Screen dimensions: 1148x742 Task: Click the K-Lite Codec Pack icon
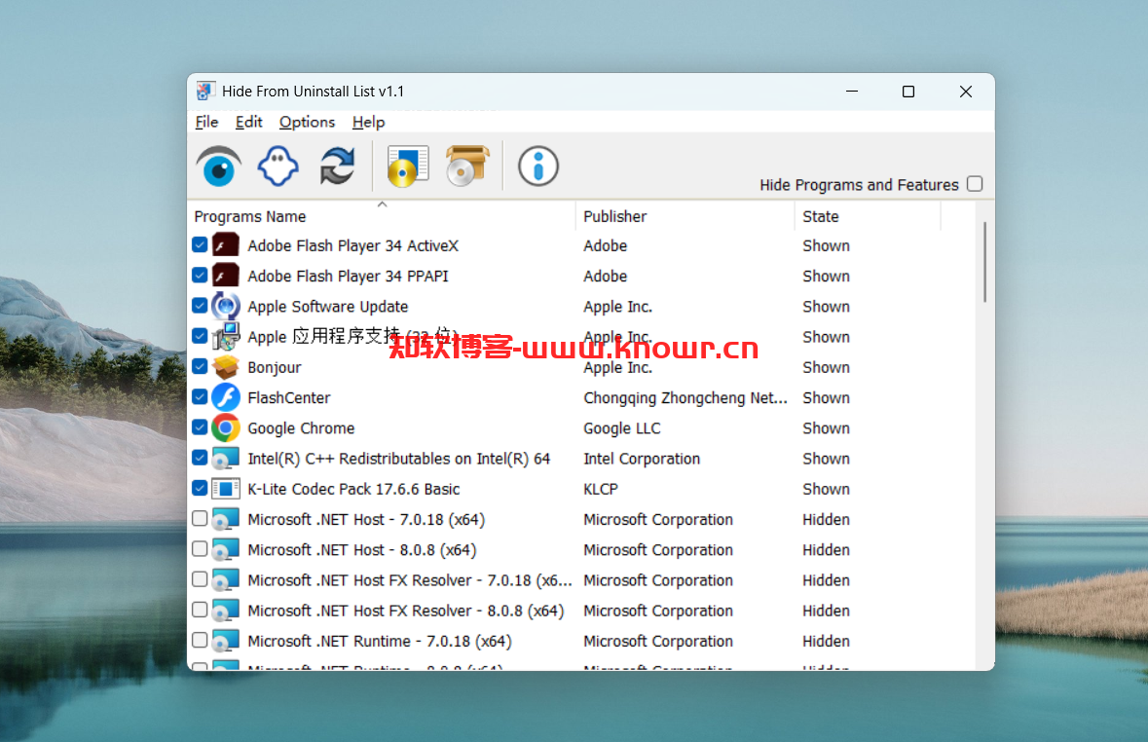(x=226, y=489)
